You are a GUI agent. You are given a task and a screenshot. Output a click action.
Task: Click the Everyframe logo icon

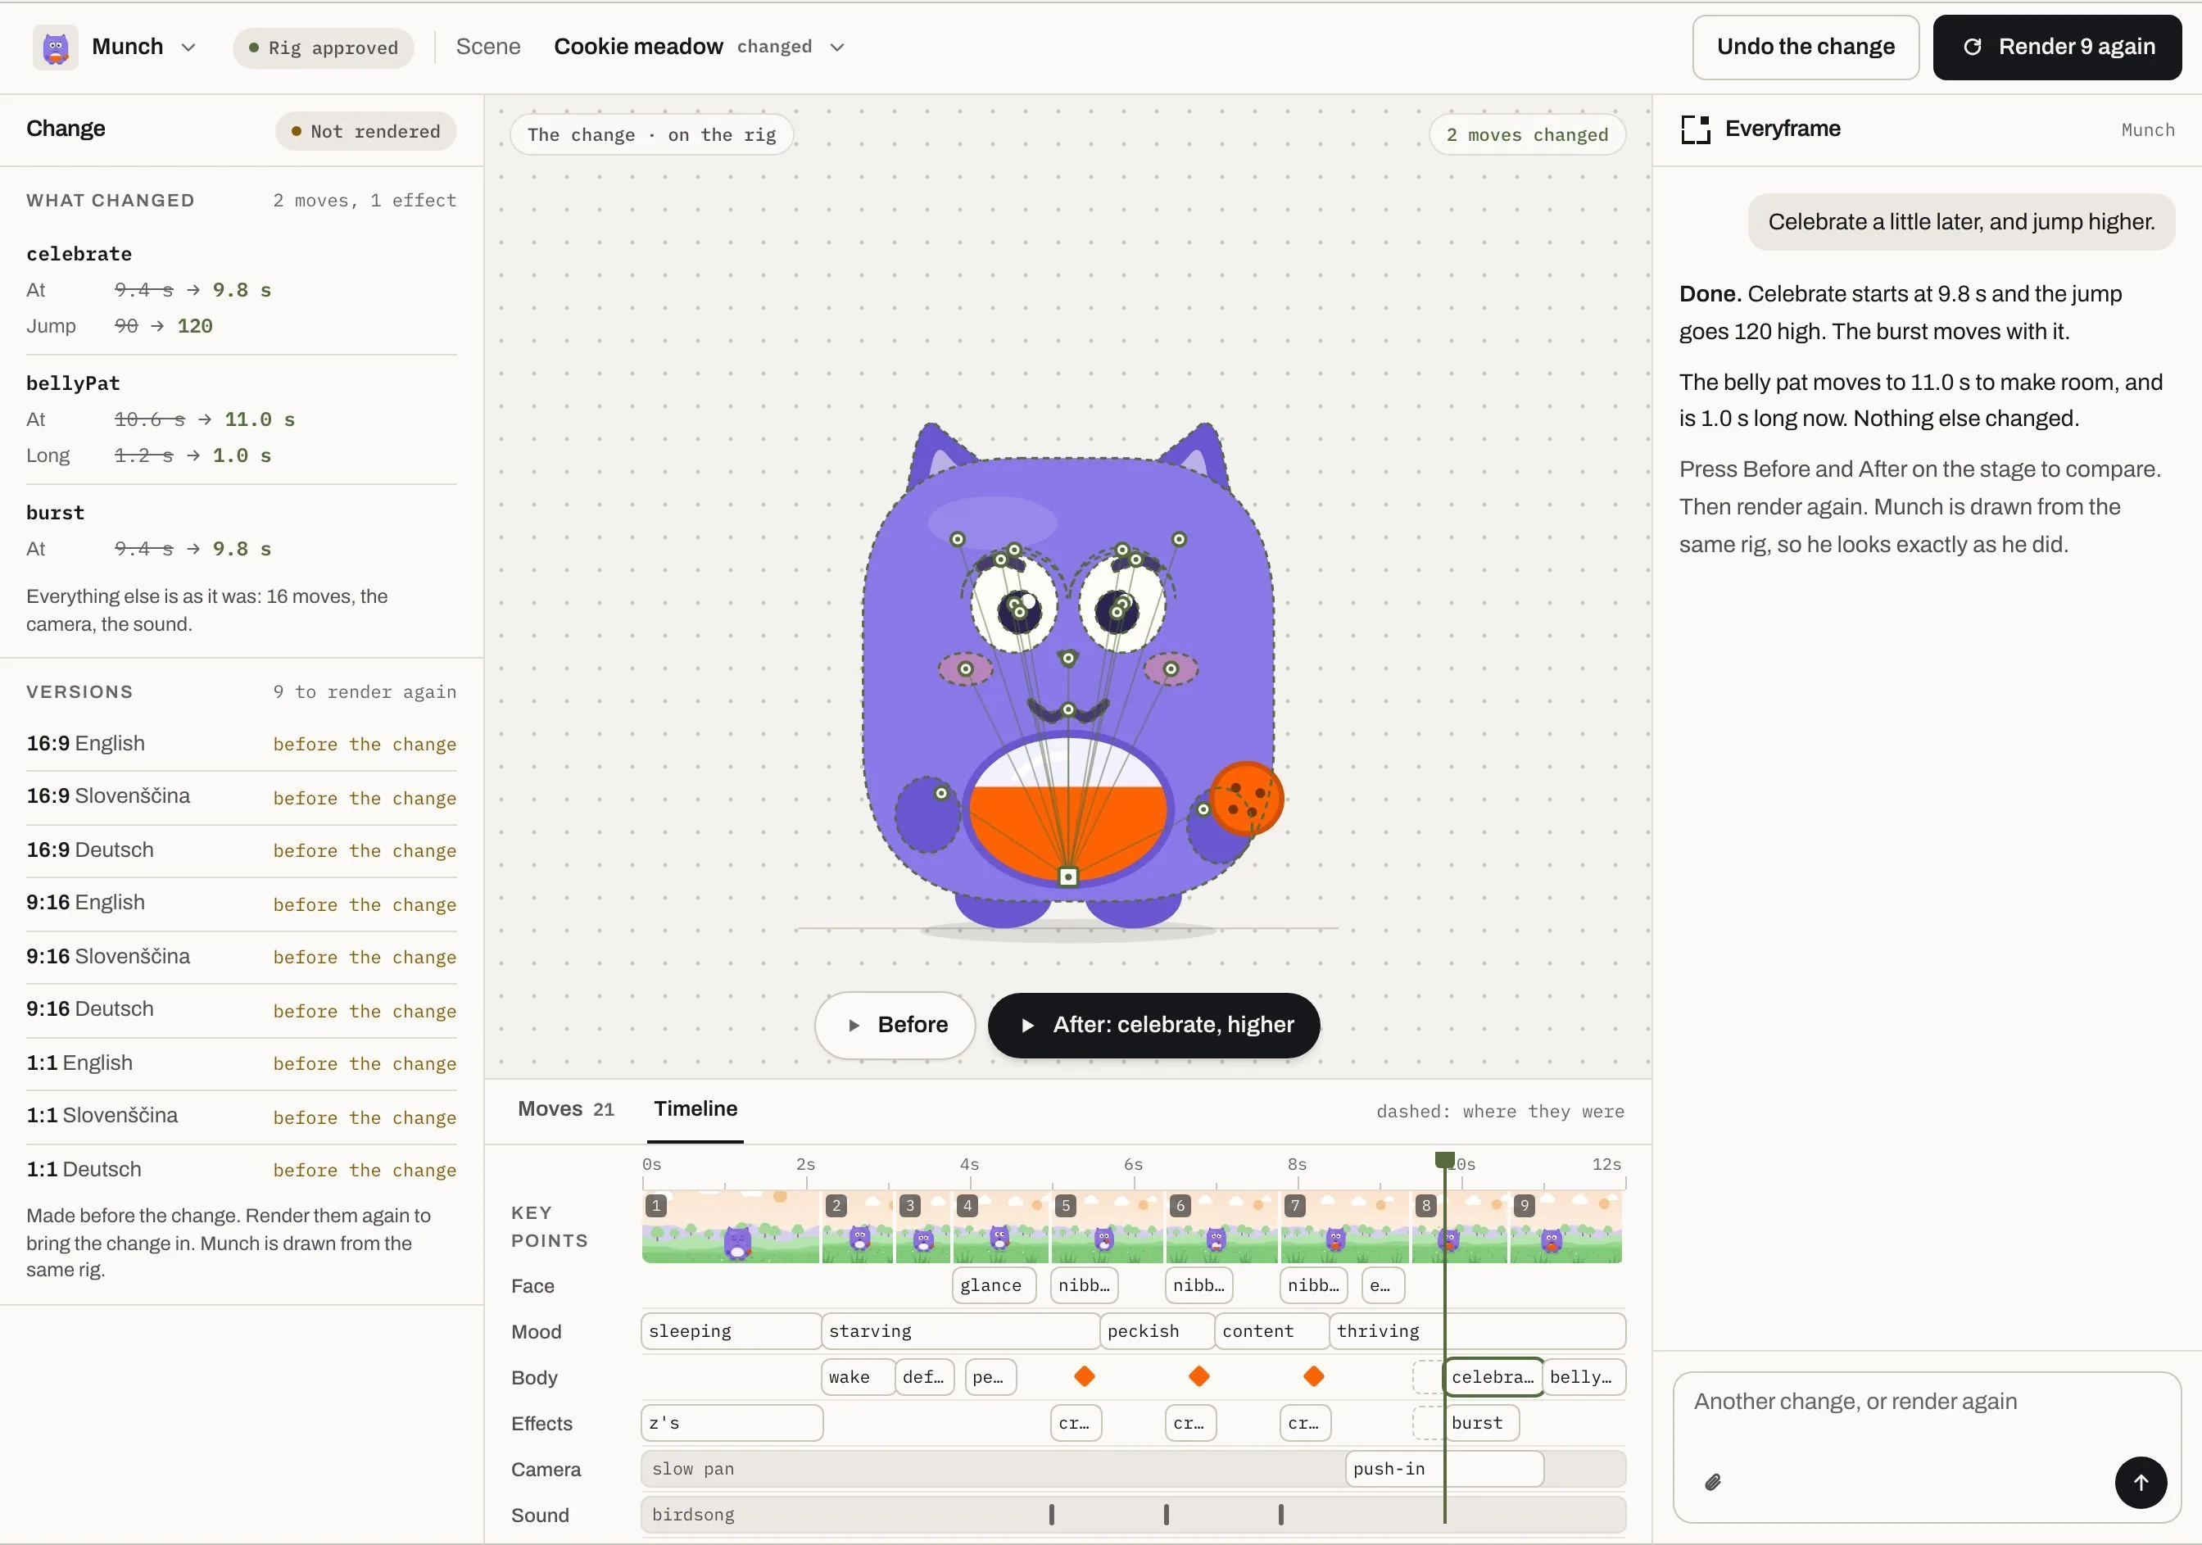click(1696, 129)
